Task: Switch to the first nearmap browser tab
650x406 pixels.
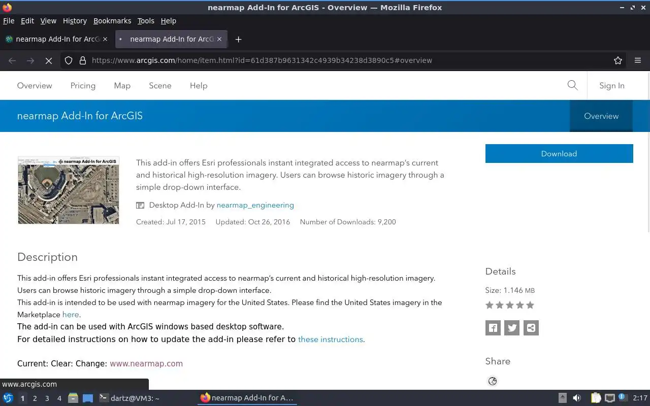Action: pyautogui.click(x=56, y=39)
